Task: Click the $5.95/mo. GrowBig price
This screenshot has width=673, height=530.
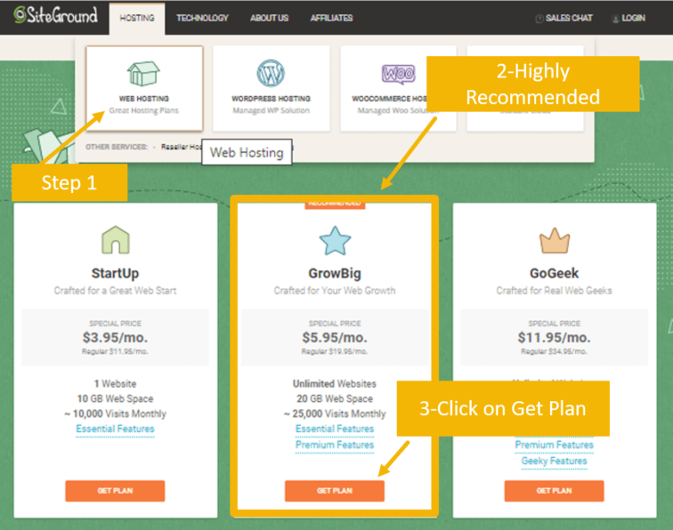Action: (335, 337)
